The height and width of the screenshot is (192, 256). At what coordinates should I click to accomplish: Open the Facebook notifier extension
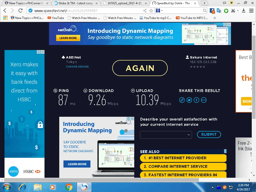[212, 11]
